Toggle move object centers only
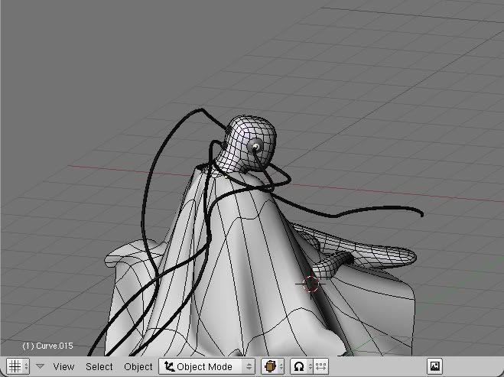 coord(320,366)
